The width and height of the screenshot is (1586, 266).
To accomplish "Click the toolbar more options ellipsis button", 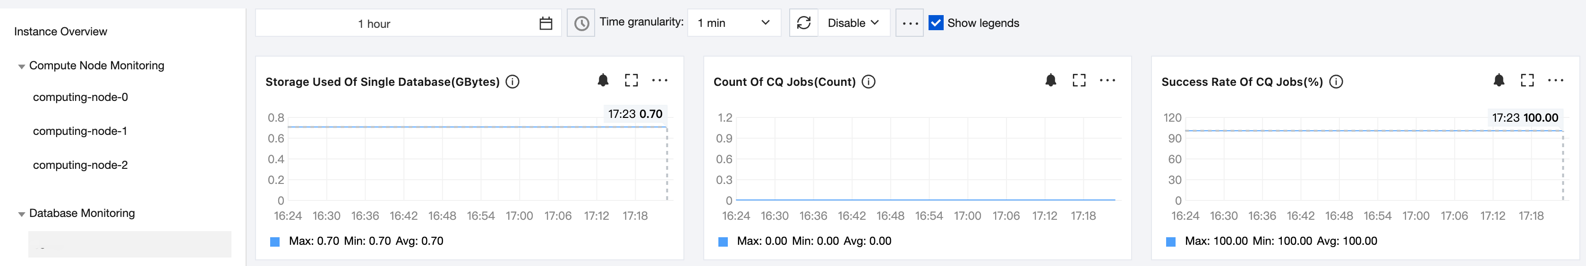I will 909,23.
